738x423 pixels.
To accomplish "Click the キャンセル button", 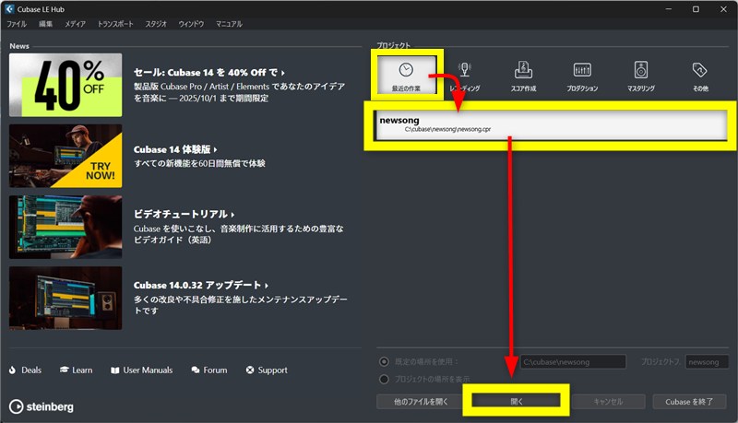I will (x=608, y=402).
